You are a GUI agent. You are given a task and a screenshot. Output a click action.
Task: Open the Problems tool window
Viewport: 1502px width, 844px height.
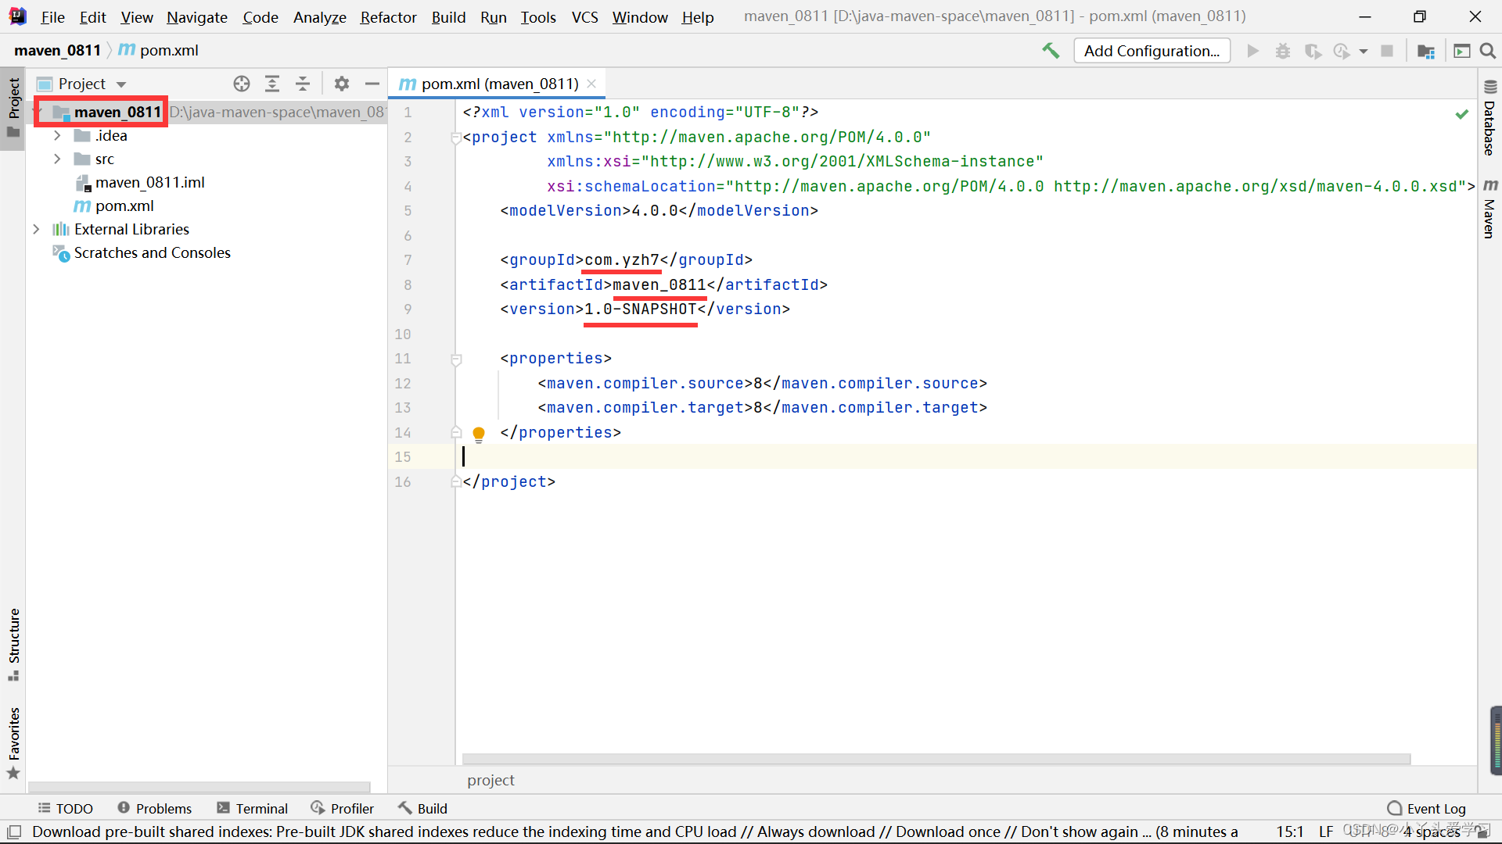[155, 808]
